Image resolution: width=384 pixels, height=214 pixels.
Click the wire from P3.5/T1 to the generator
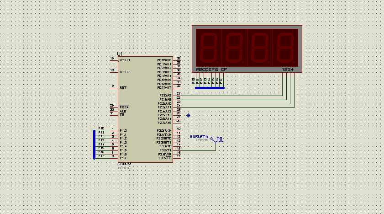[198, 150]
